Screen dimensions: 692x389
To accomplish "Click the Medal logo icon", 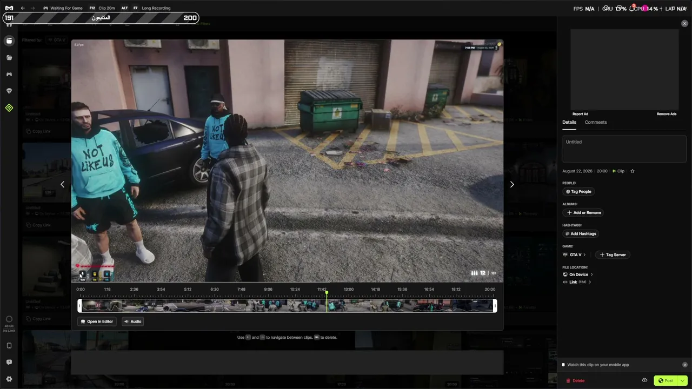I will 9,8.
